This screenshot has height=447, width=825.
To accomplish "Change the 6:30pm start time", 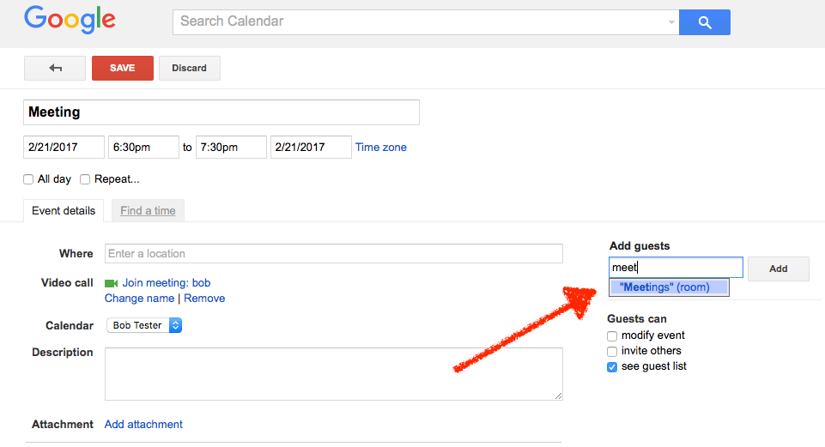I will pyautogui.click(x=143, y=148).
